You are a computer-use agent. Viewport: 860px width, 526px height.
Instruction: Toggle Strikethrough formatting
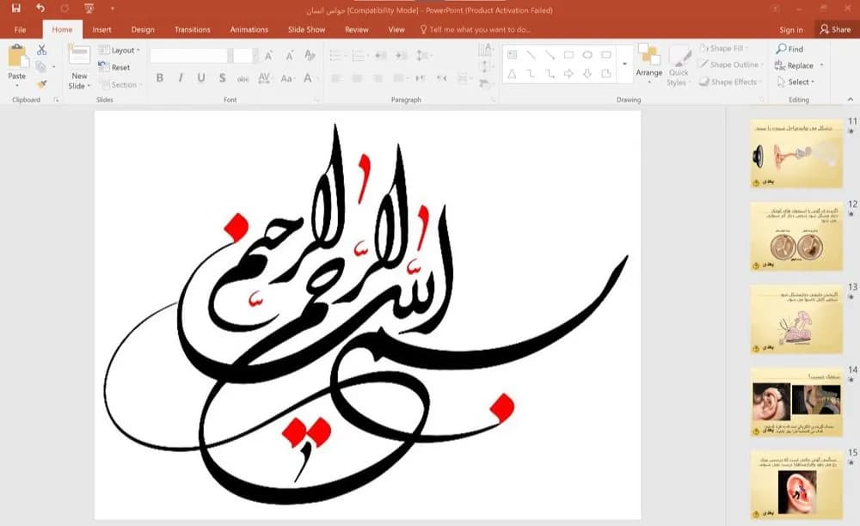coord(243,78)
